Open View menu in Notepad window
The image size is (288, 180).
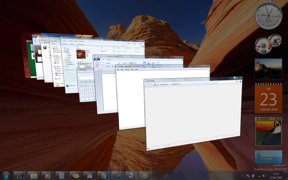click(132, 69)
